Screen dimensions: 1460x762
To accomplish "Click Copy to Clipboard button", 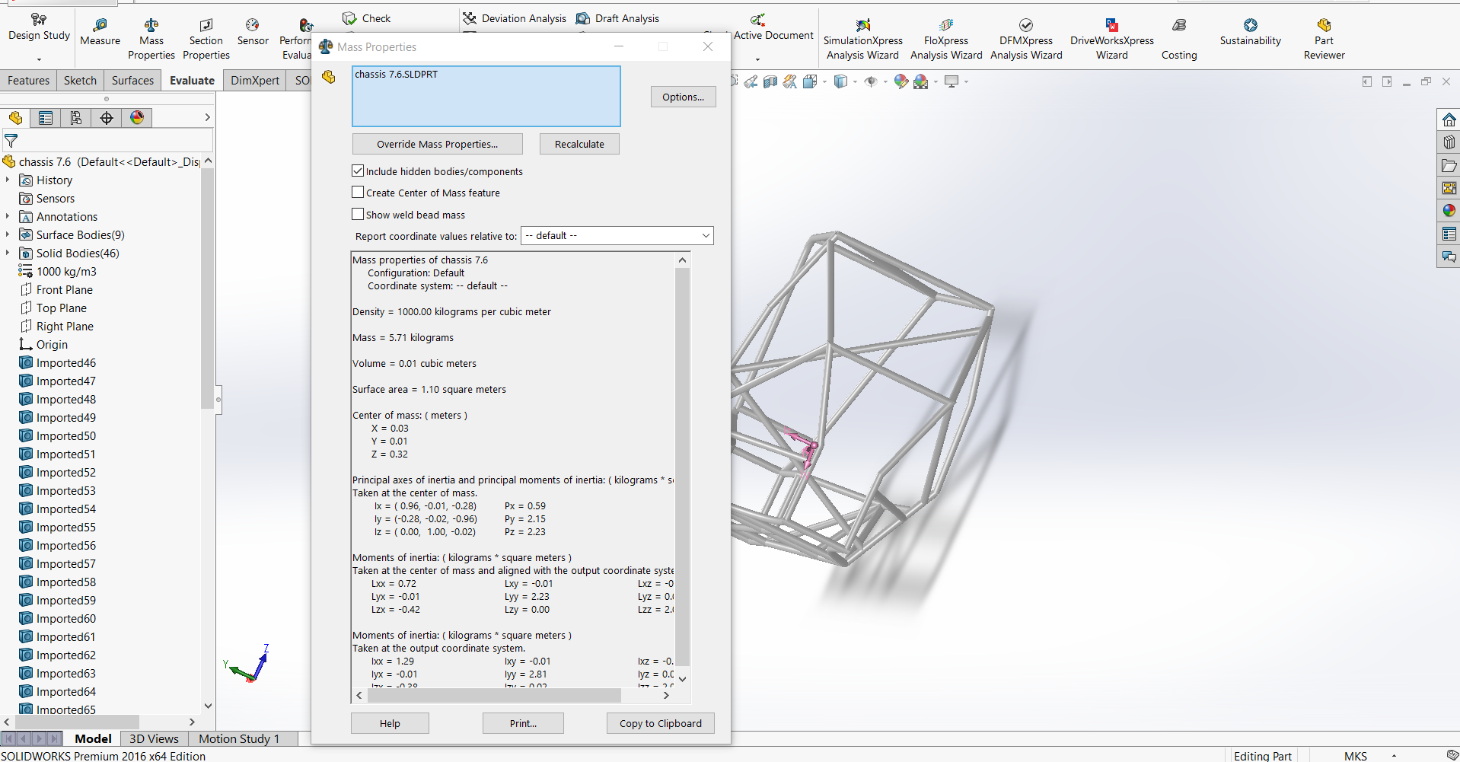I will coord(660,723).
